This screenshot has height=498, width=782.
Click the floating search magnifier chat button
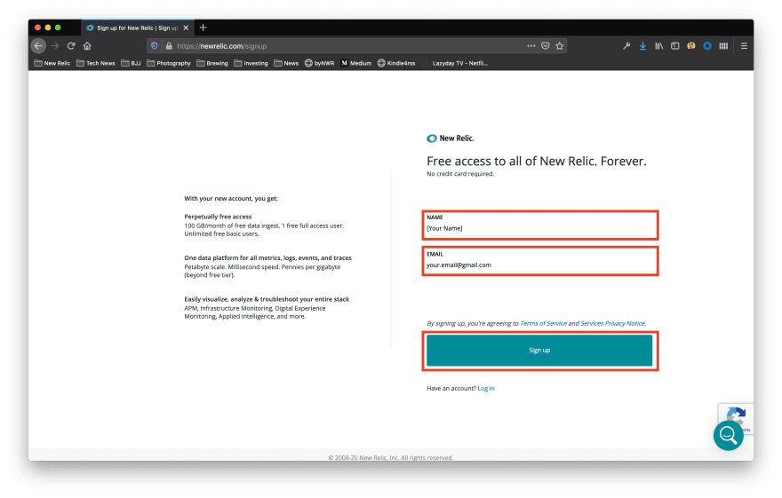point(728,435)
